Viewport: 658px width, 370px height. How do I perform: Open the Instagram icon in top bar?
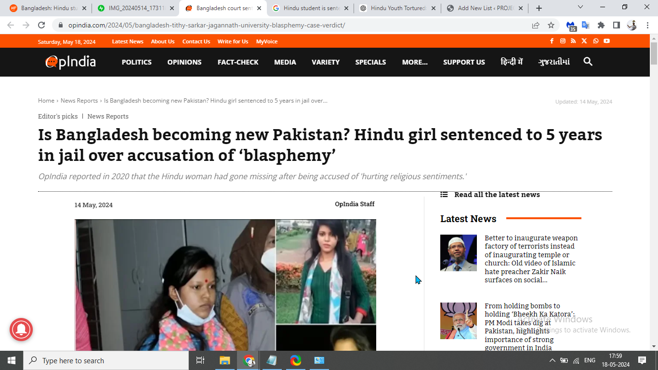[x=563, y=41]
